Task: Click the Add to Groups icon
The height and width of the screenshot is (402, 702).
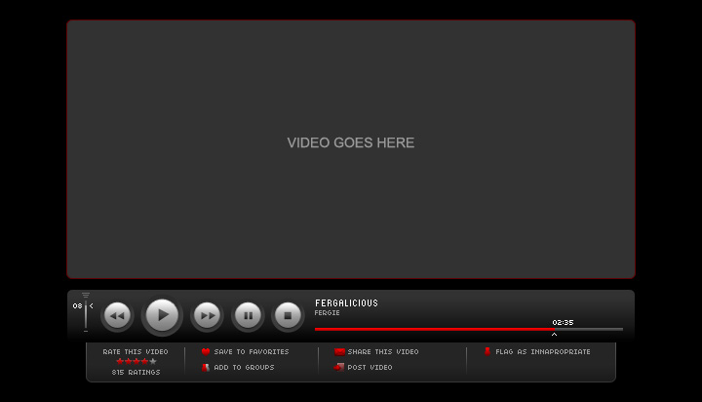Action: tap(206, 368)
